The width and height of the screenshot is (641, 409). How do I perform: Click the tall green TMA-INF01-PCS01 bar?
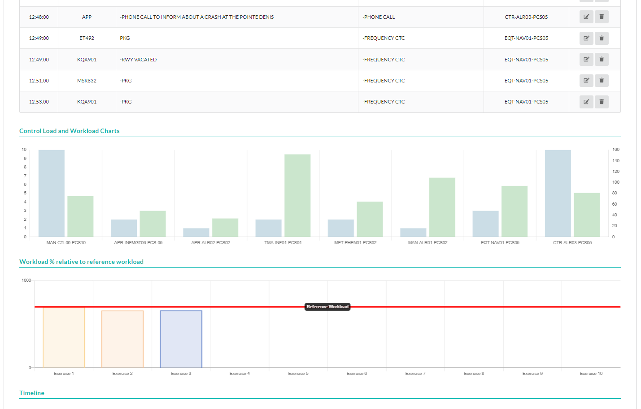pos(297,195)
